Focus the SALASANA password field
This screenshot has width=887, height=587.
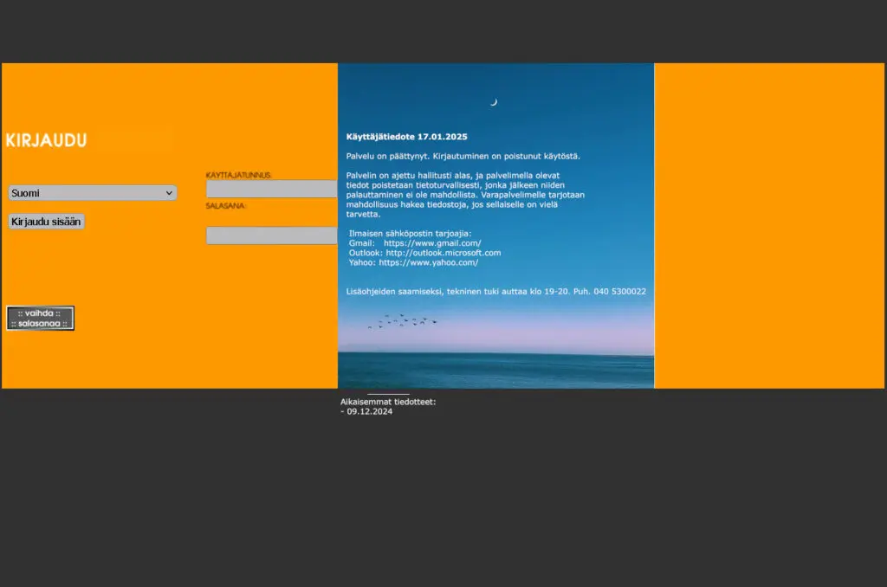pos(271,235)
